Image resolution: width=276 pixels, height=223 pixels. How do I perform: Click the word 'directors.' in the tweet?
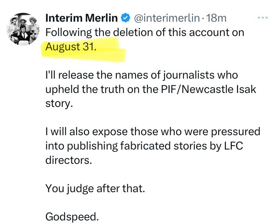(68, 160)
